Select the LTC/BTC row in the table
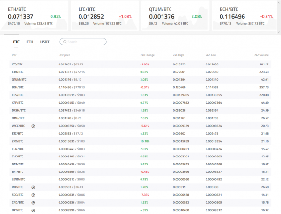 (140, 64)
